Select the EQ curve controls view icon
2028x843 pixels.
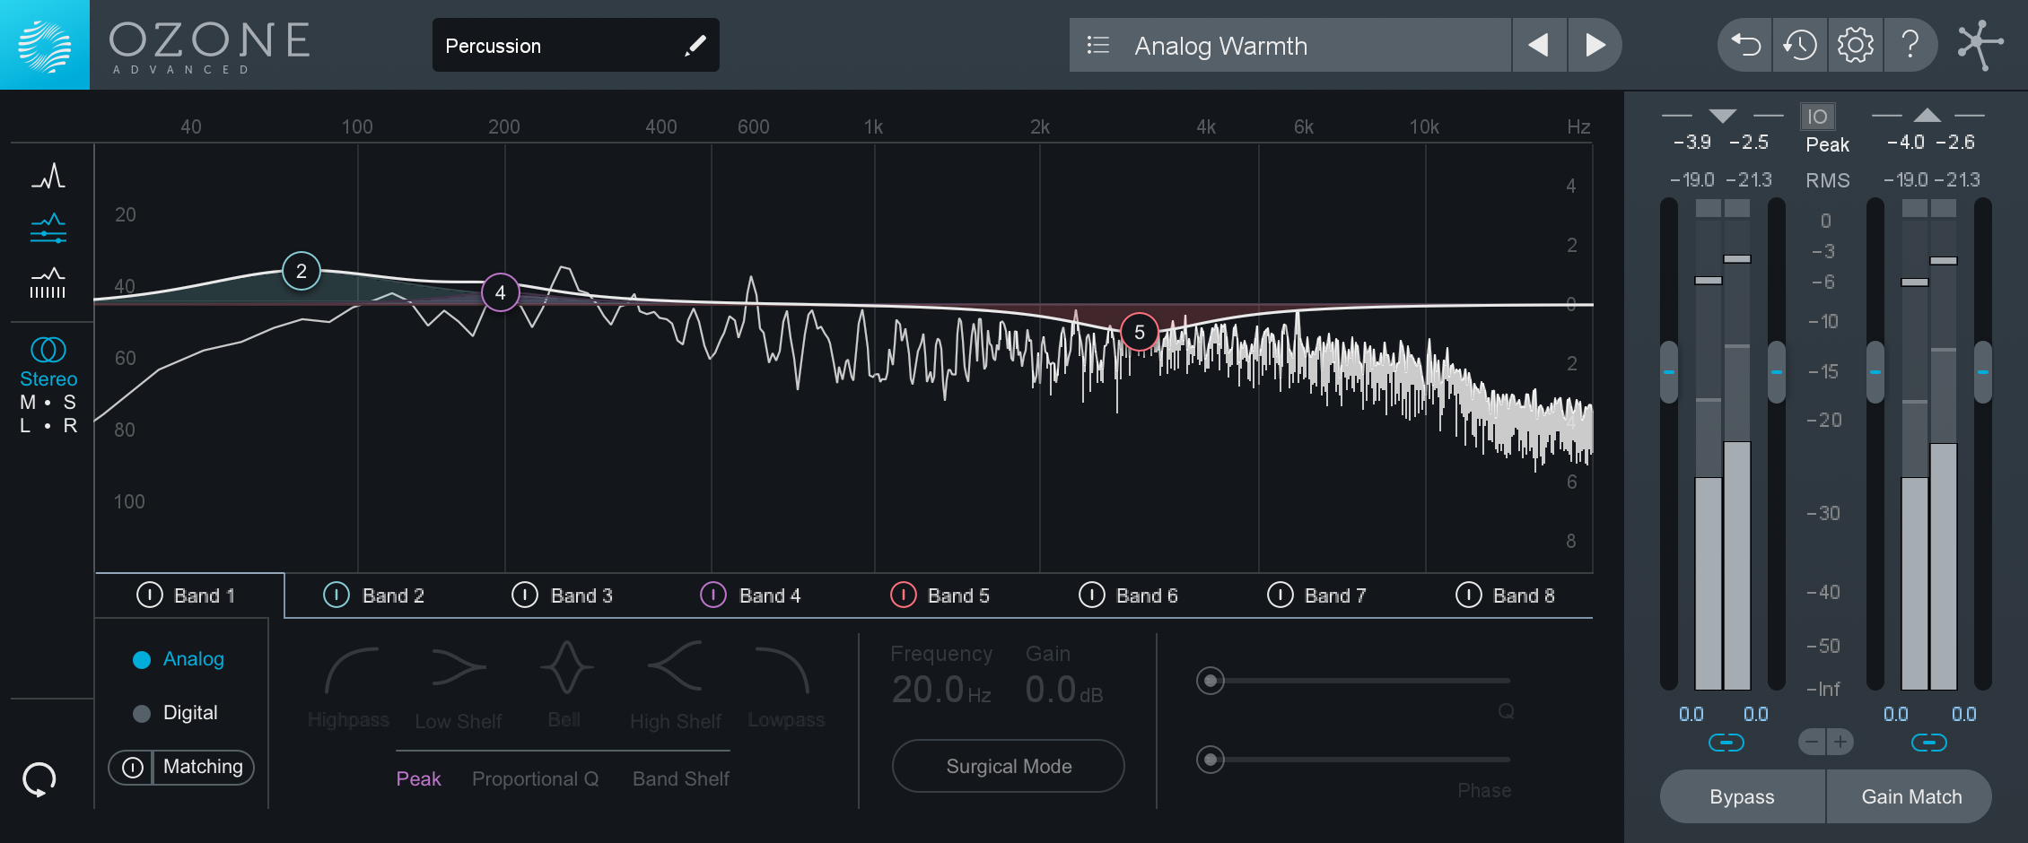coord(48,229)
